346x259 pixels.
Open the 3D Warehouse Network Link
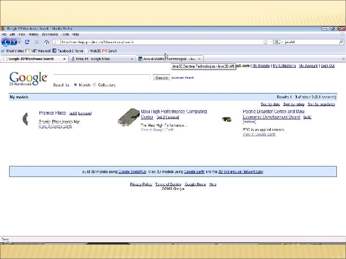[x=241, y=172]
